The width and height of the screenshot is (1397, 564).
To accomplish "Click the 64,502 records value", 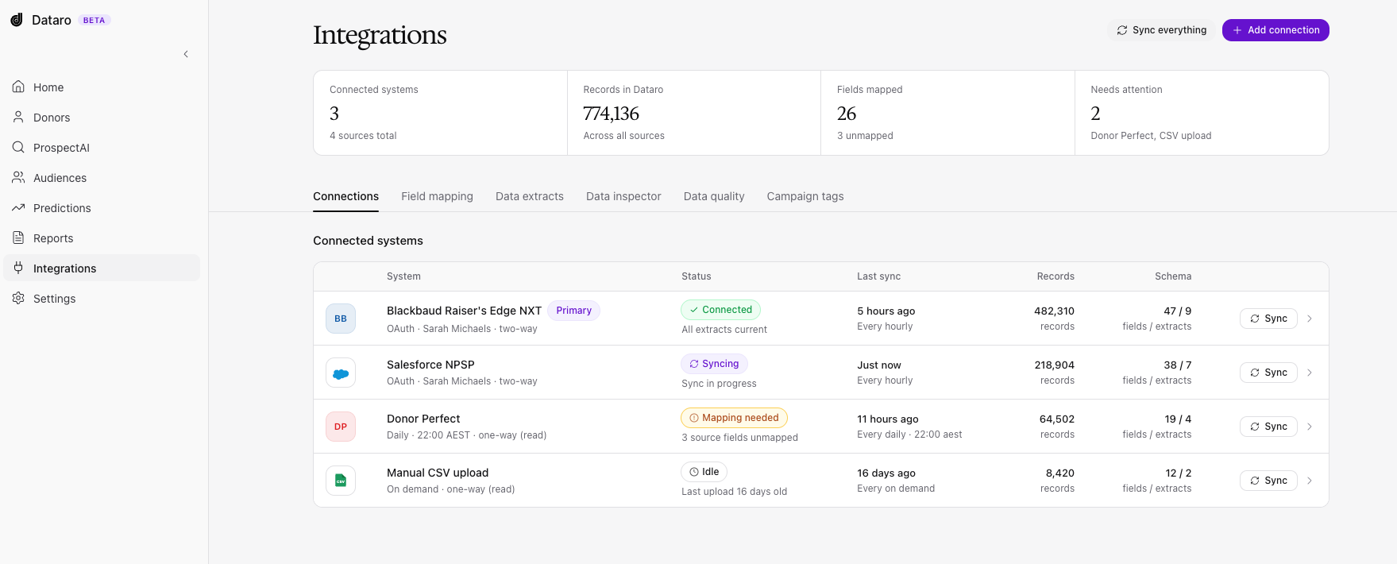I will [x=1057, y=419].
